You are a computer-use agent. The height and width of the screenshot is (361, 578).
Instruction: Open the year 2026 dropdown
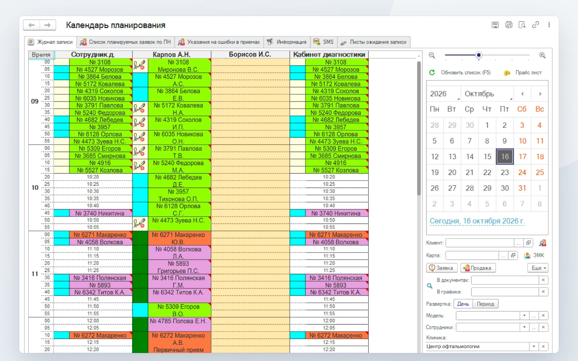[444, 94]
